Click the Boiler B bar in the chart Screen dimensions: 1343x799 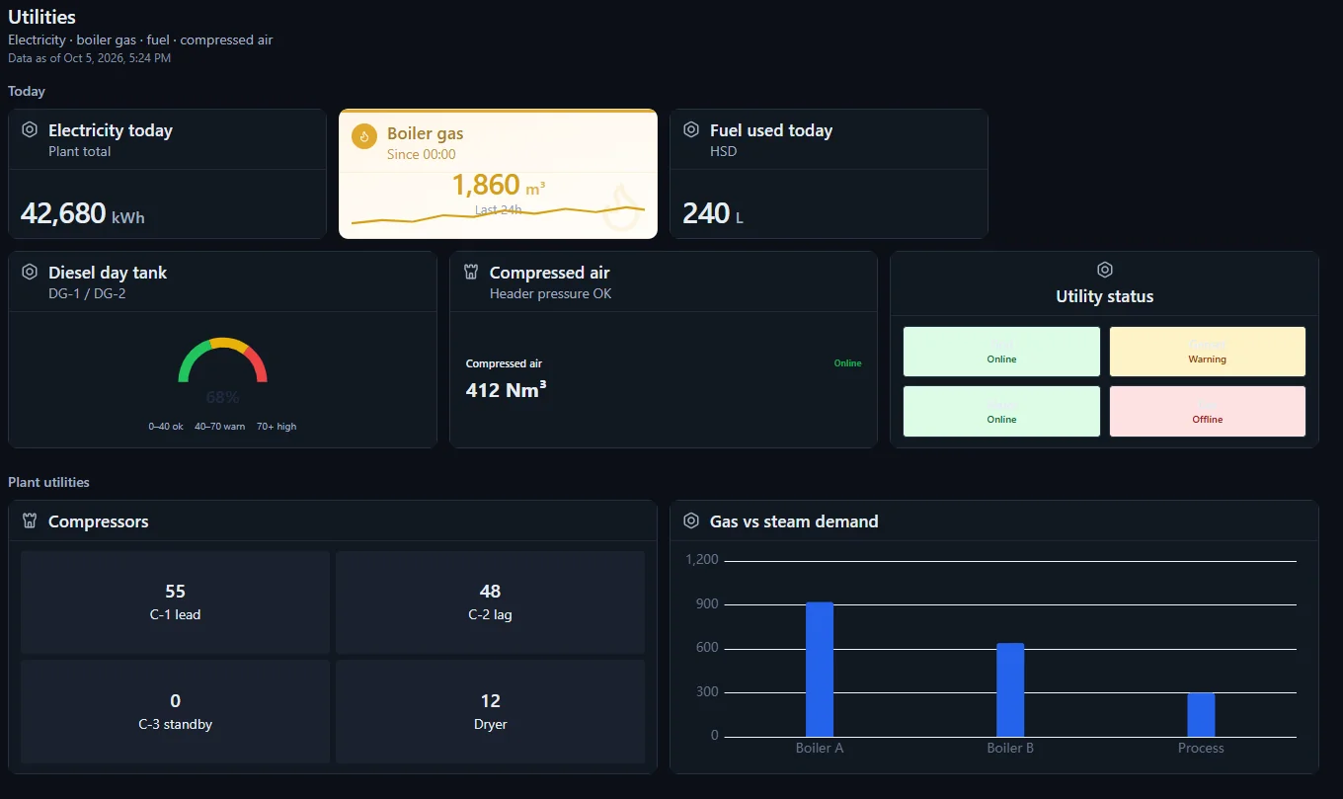1010,689
